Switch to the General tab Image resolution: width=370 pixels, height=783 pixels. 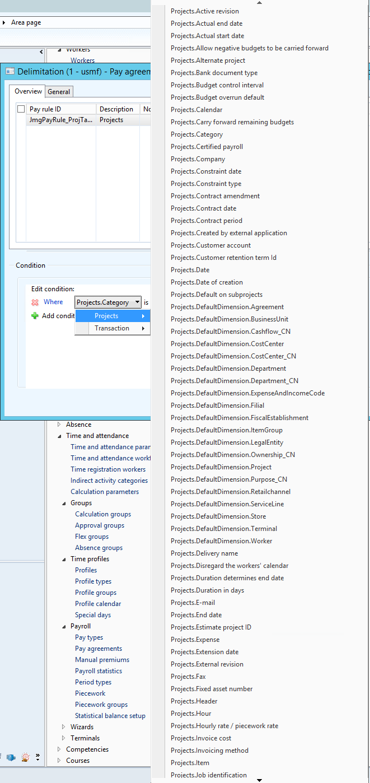pyautogui.click(x=59, y=92)
